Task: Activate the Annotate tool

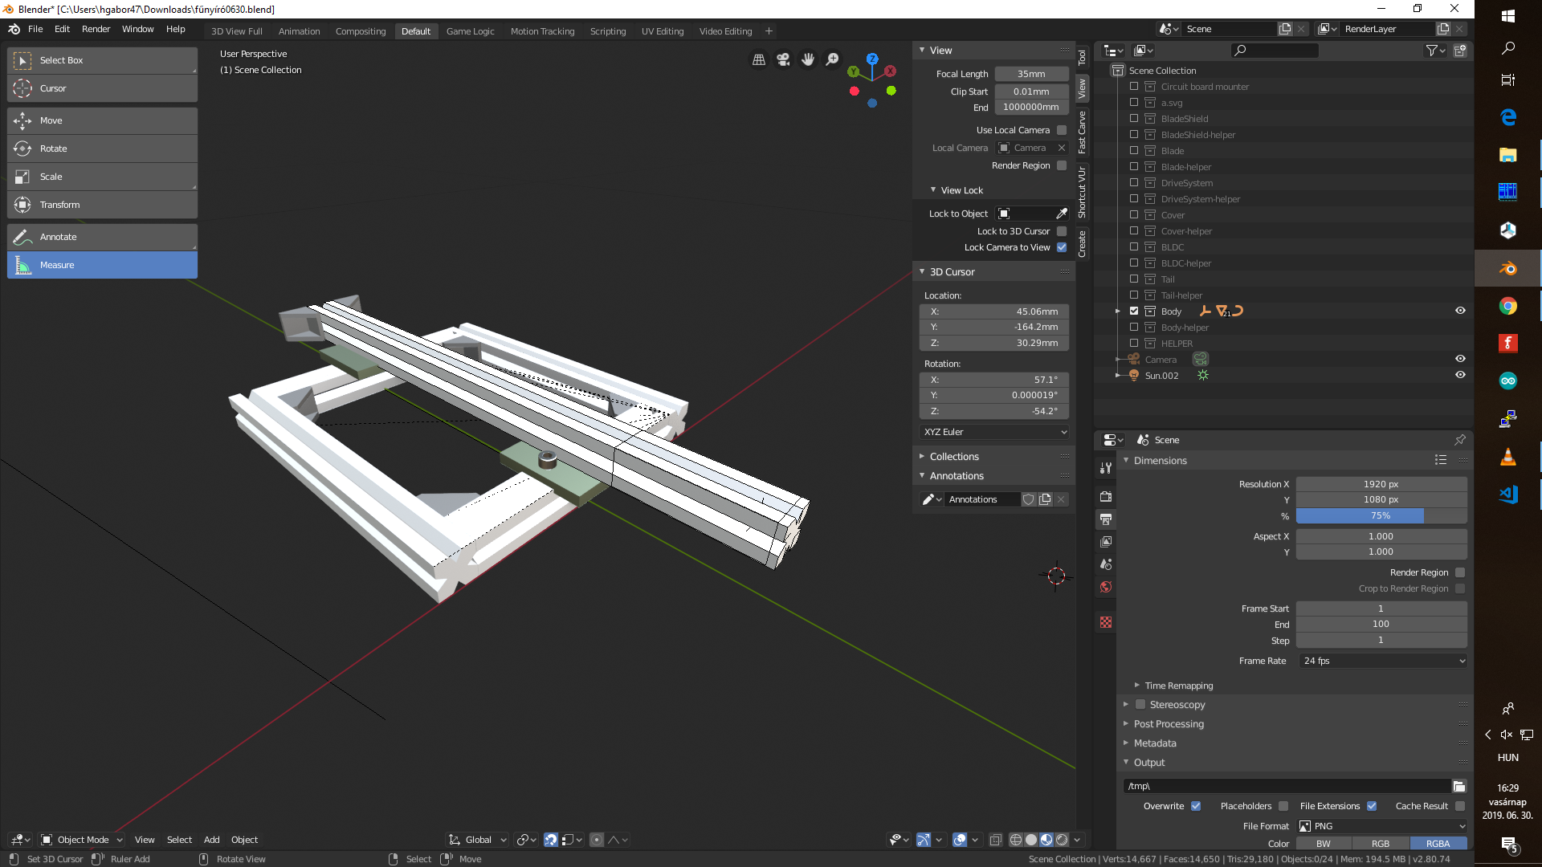Action: [x=102, y=237]
